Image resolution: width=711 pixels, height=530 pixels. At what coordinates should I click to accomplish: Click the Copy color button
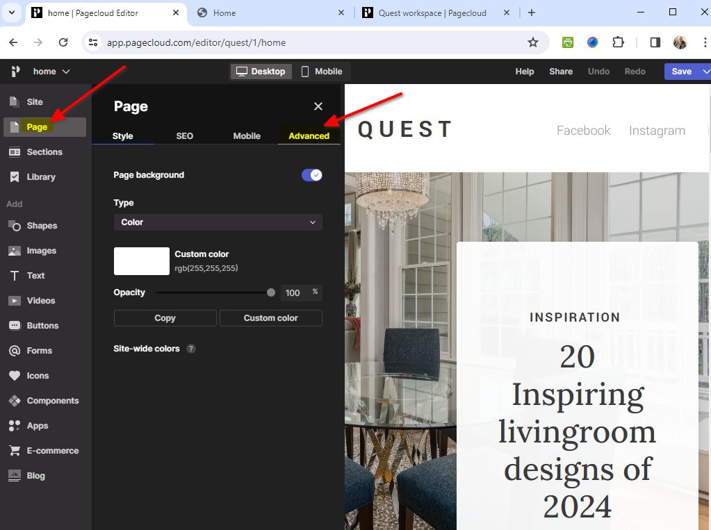pos(165,318)
